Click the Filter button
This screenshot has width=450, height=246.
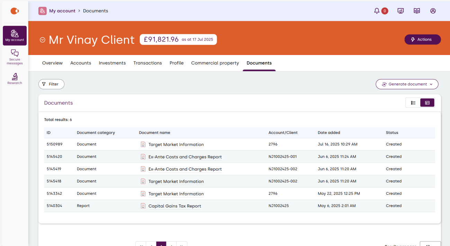point(51,84)
